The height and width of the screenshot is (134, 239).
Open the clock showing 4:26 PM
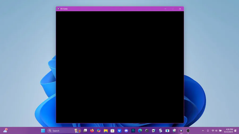tap(228, 131)
